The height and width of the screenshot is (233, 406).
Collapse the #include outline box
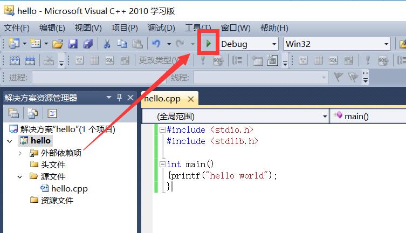[x=162, y=129]
